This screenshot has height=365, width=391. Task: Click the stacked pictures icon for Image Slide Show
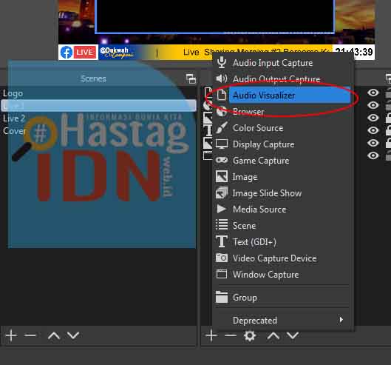[222, 192]
